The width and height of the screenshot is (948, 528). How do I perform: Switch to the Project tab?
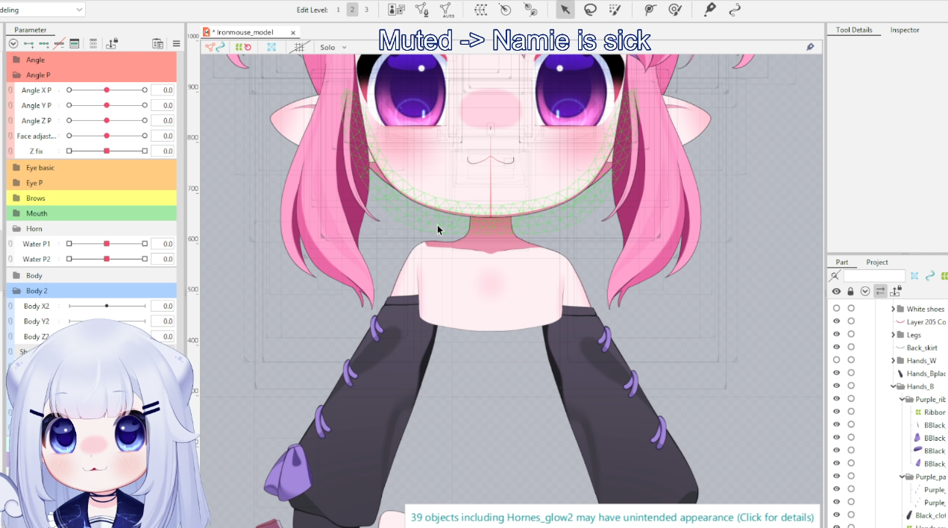(877, 262)
